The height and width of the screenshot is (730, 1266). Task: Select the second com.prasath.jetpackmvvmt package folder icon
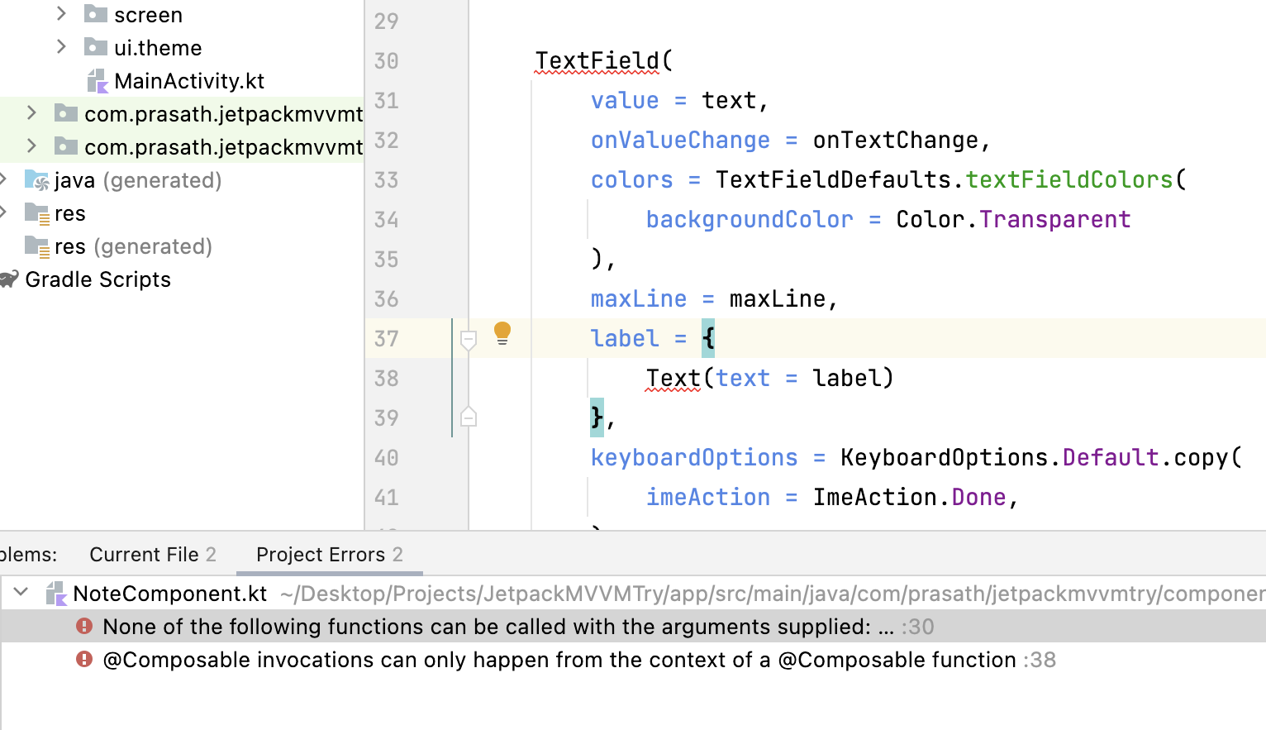(x=66, y=146)
